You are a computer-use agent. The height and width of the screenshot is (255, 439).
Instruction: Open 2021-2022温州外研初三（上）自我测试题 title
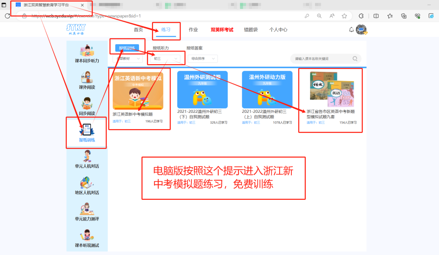pyautogui.click(x=264, y=114)
